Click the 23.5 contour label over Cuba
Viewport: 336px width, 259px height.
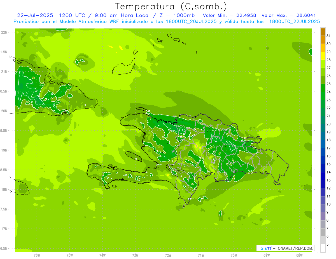click(x=19, y=73)
